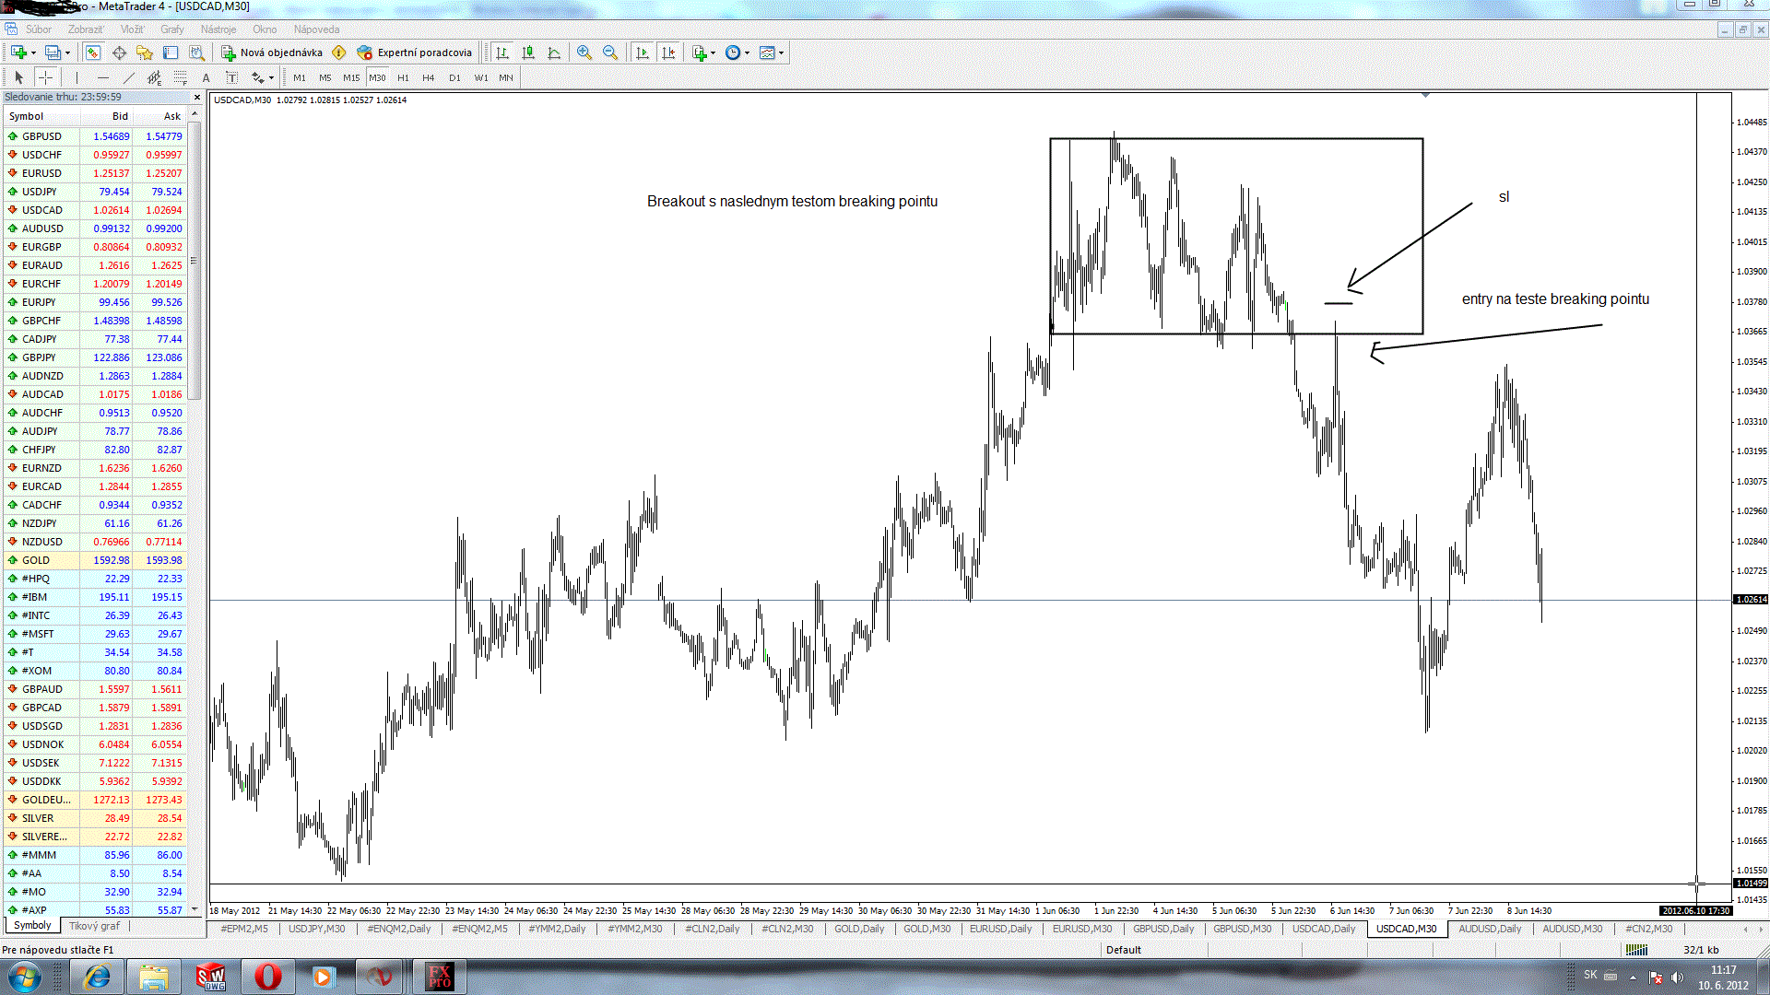Toggle the Market Watch window icon
1770x995 pixels.
(x=93, y=53)
